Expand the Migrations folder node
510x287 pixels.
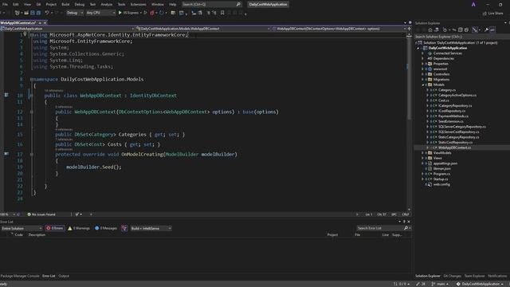(423, 80)
